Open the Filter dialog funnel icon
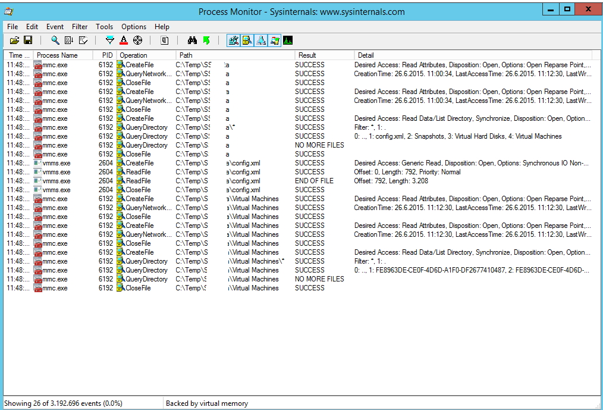 (x=110, y=40)
